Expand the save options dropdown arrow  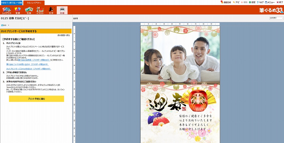pyautogui.click(x=9, y=25)
